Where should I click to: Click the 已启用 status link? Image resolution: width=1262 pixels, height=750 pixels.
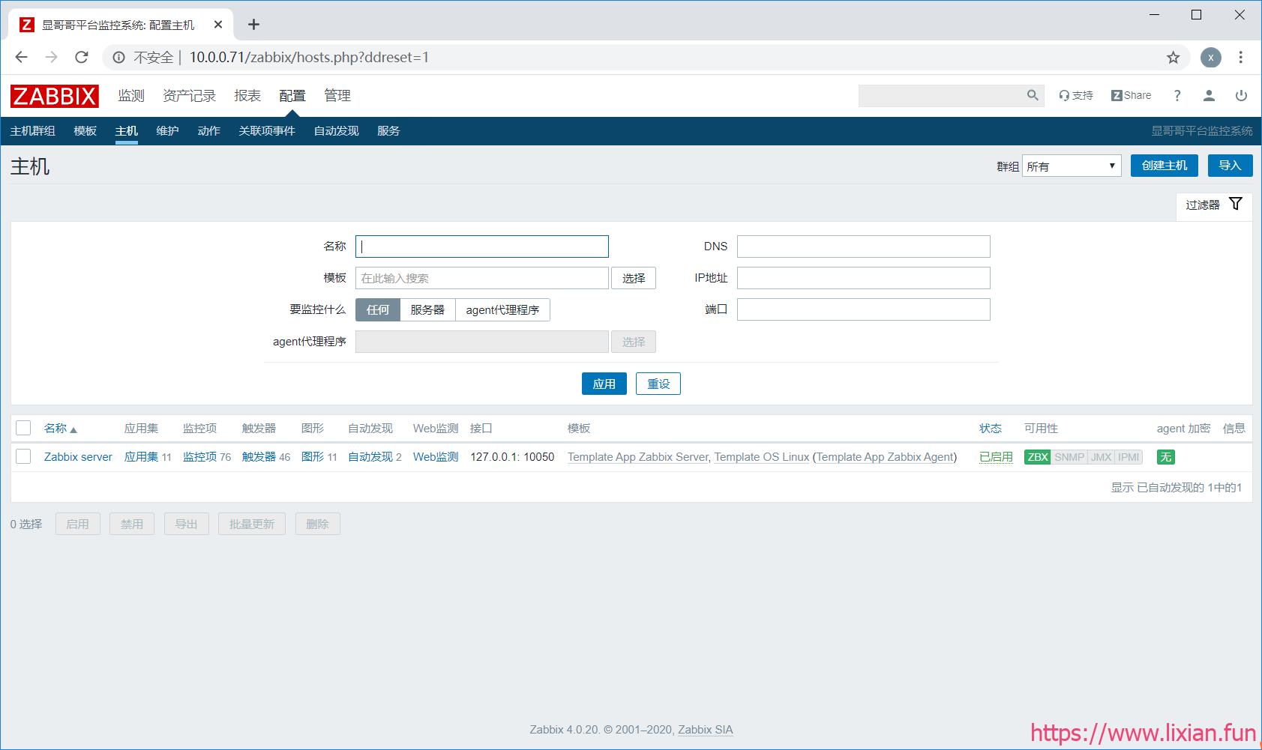[x=996, y=457]
